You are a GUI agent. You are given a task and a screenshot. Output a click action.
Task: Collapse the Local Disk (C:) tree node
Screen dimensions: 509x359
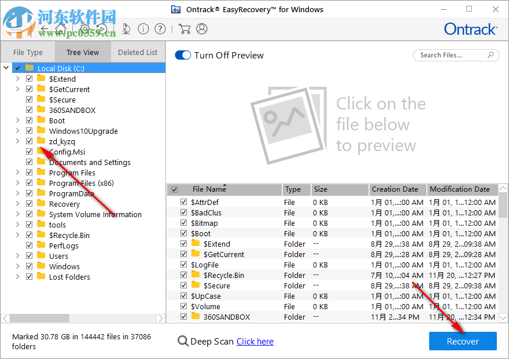pyautogui.click(x=6, y=68)
